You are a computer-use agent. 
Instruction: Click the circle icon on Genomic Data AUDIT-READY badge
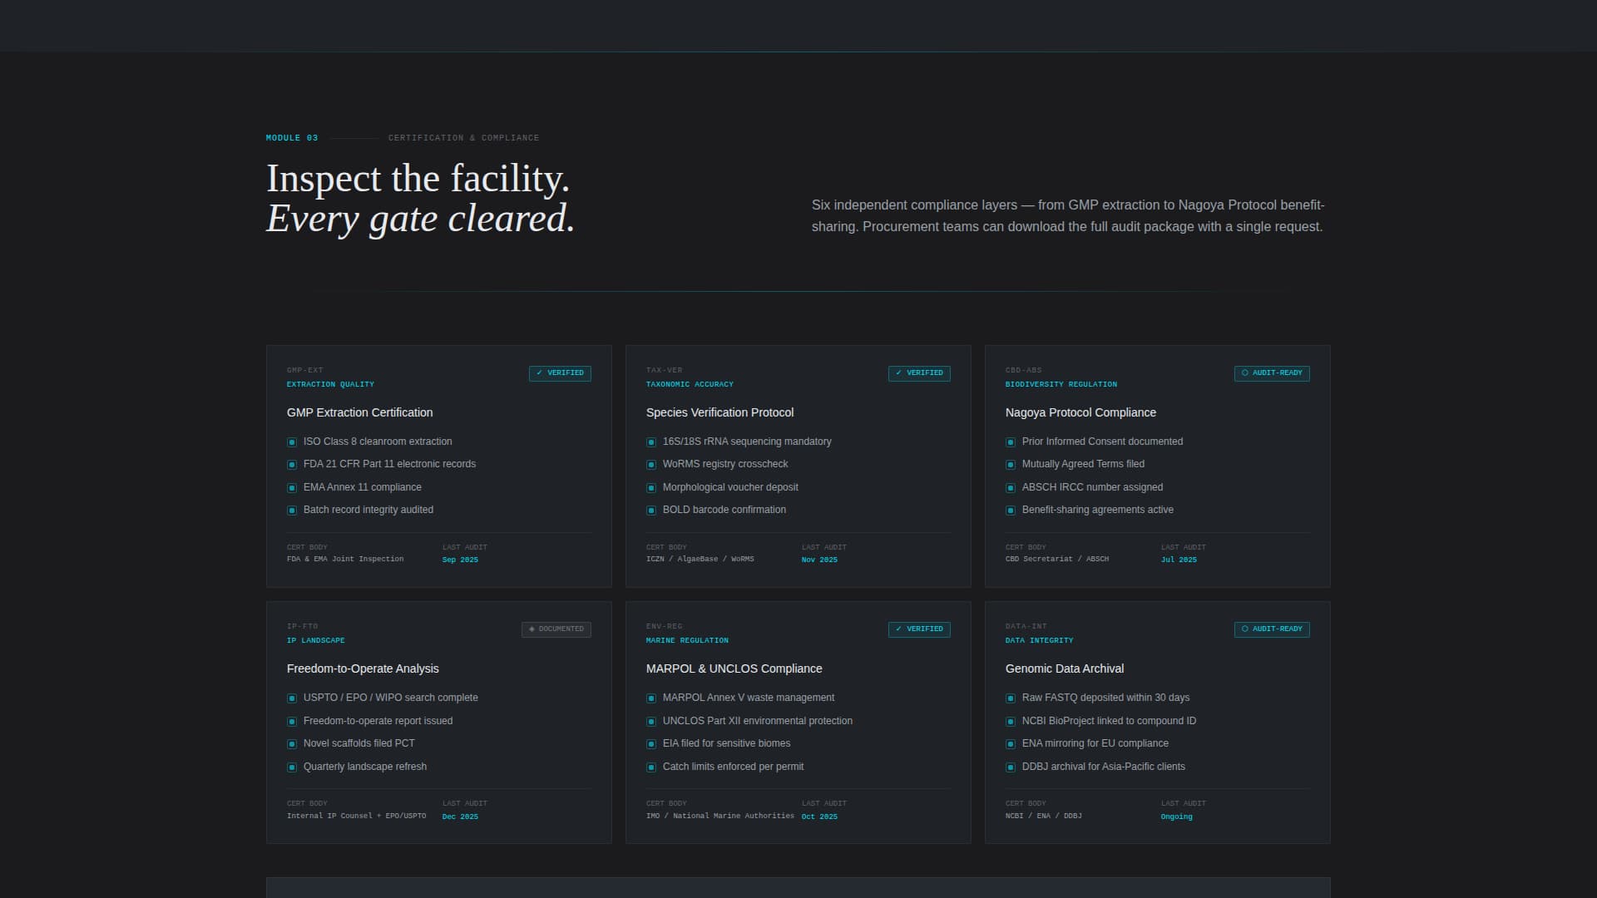1245,629
